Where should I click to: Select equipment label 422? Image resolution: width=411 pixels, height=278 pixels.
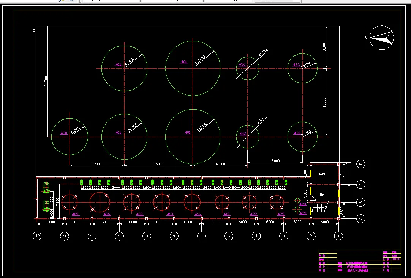pos(253,214)
